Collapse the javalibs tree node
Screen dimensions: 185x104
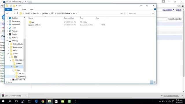[x=8, y=54]
